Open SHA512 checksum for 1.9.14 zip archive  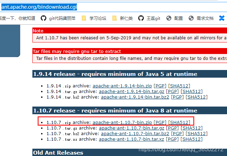coord(179,86)
